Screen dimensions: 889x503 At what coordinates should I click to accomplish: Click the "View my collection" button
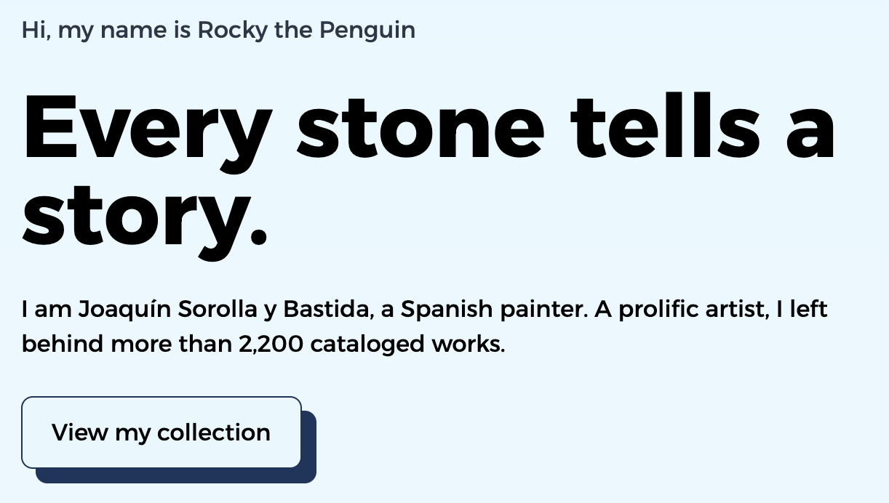pos(161,432)
